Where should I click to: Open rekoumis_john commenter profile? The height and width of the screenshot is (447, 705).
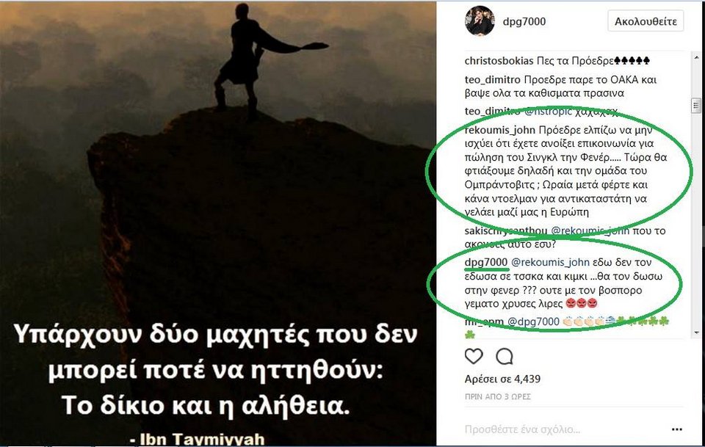click(x=500, y=130)
